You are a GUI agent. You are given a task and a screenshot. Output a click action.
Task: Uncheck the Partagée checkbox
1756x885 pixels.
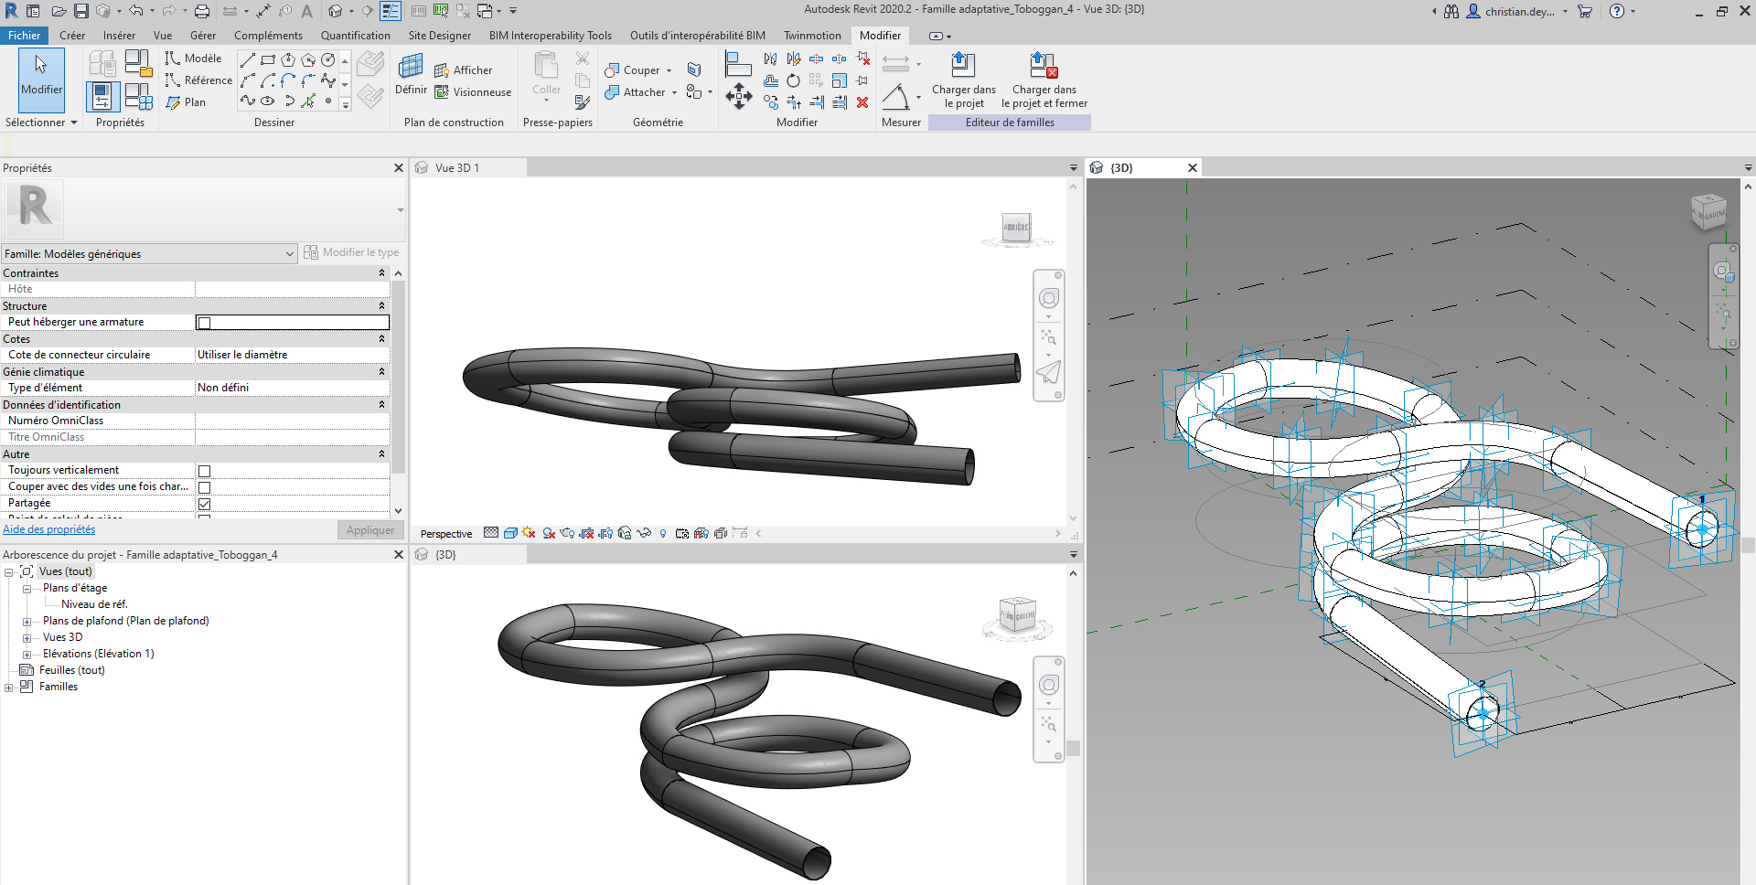pyautogui.click(x=205, y=504)
